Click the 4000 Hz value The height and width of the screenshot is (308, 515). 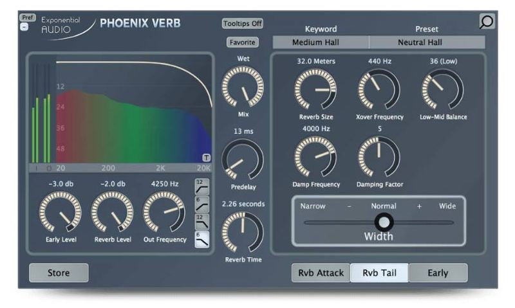[316, 129]
